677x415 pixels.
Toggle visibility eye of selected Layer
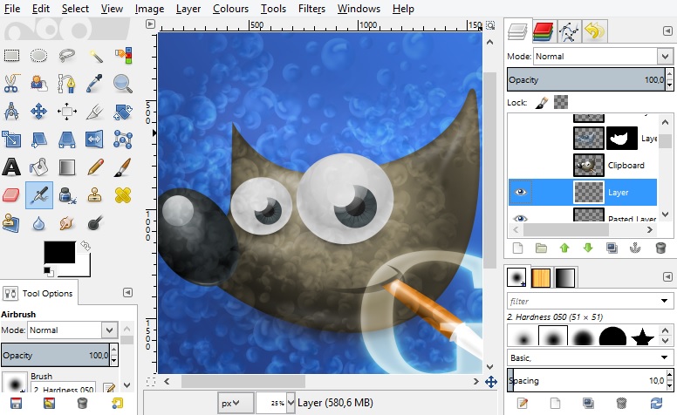[521, 192]
